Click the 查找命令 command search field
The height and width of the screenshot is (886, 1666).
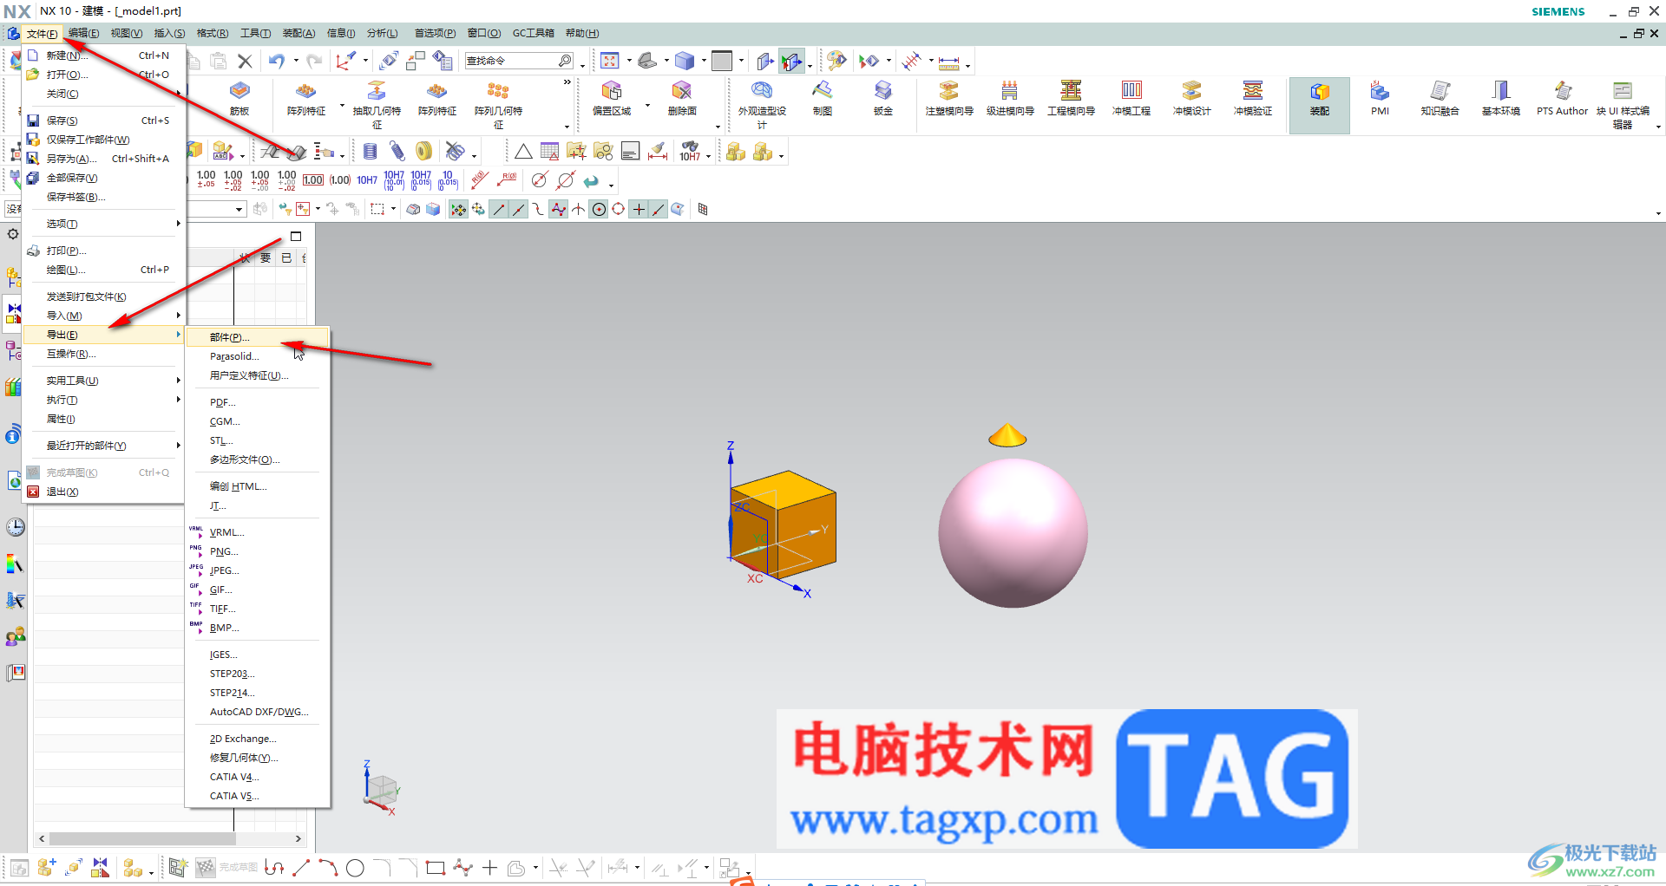point(520,61)
